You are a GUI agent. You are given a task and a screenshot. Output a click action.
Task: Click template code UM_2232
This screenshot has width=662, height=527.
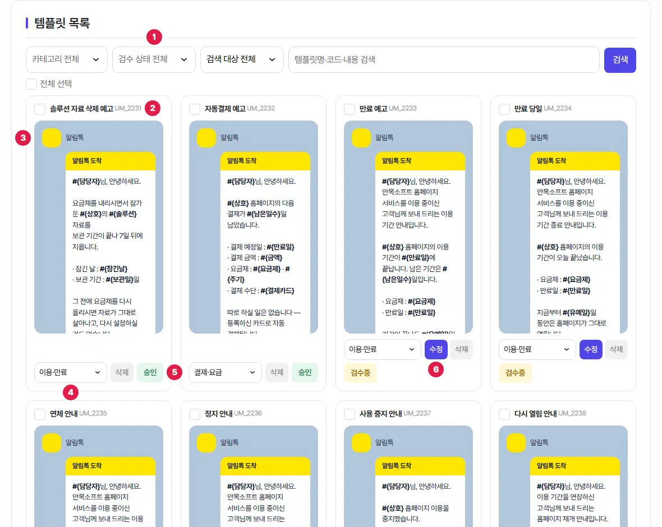[261, 108]
